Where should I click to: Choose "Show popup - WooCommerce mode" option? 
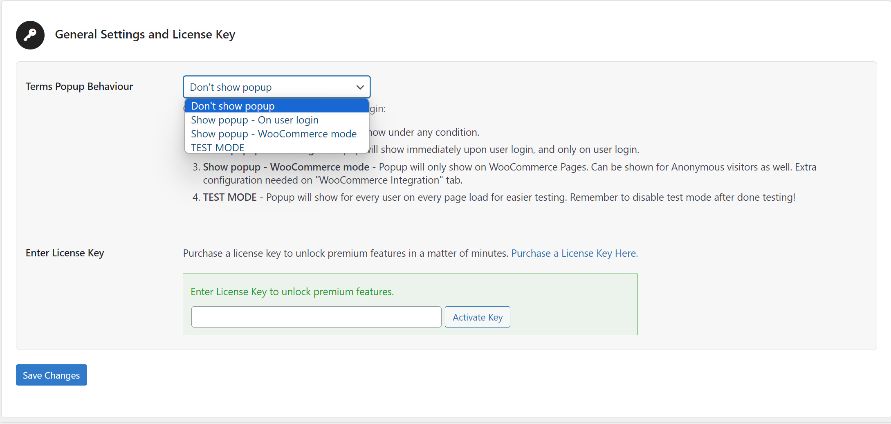[x=277, y=134]
